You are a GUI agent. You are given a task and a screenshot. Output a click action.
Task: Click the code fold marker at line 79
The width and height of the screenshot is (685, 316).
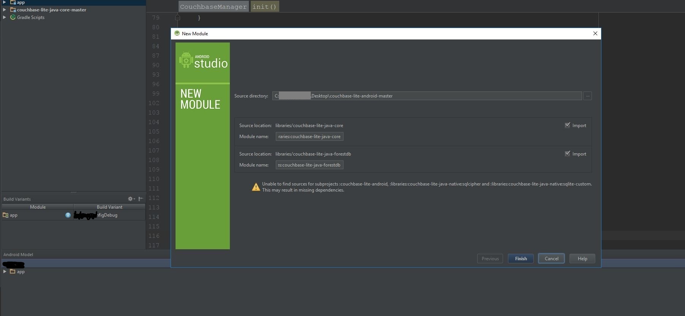point(177,17)
